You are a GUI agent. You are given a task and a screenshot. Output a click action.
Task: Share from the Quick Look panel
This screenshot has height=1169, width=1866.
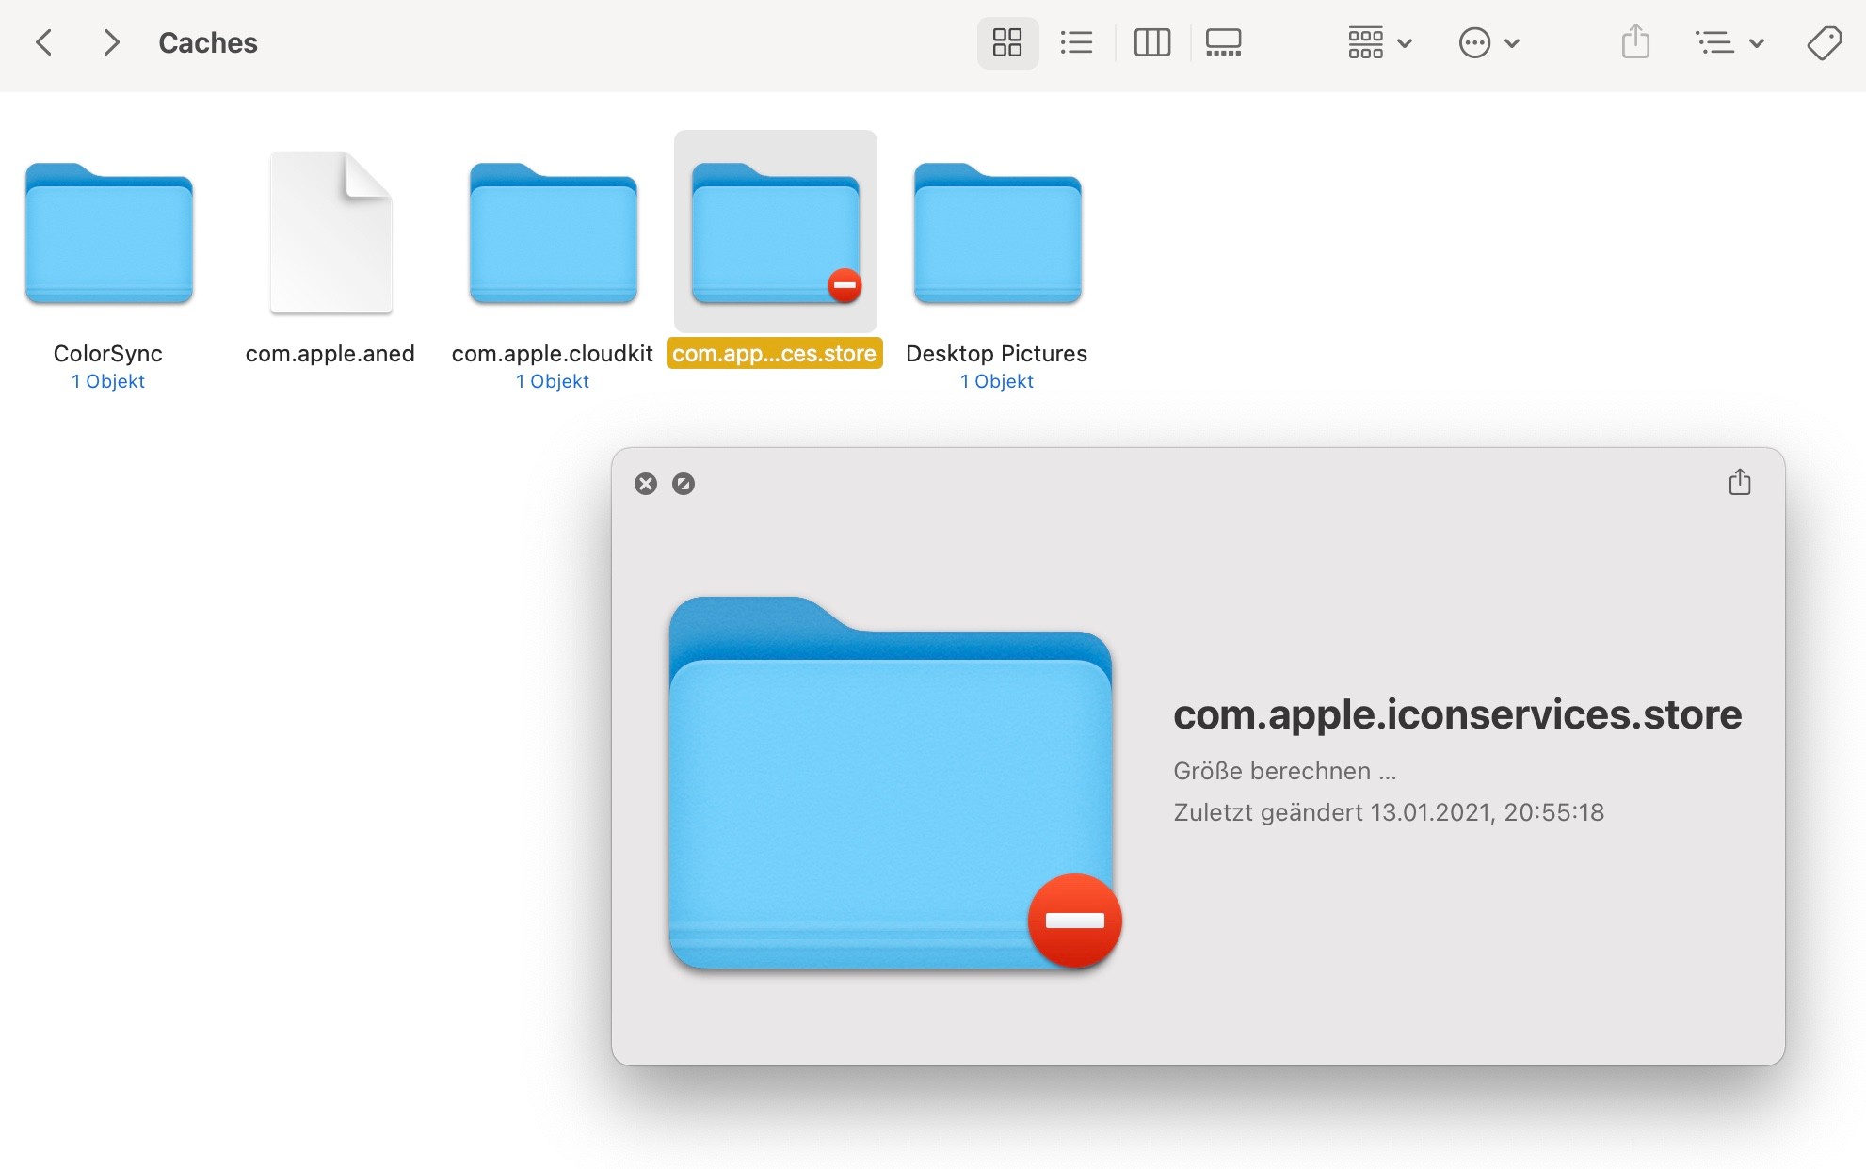pyautogui.click(x=1739, y=483)
